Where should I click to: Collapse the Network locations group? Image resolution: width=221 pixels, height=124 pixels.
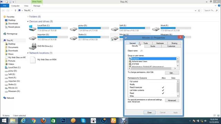coord(28,53)
